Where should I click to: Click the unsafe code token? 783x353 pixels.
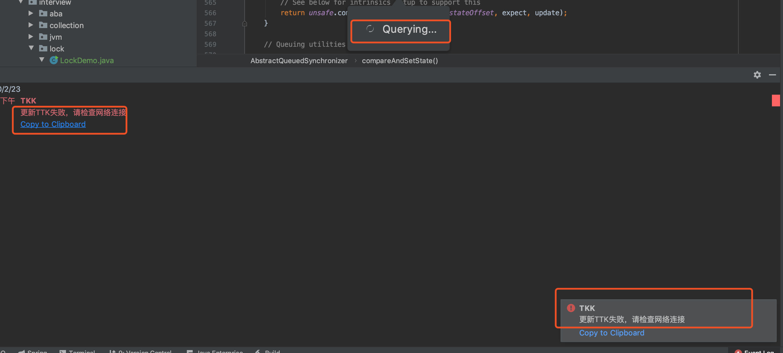point(321,13)
